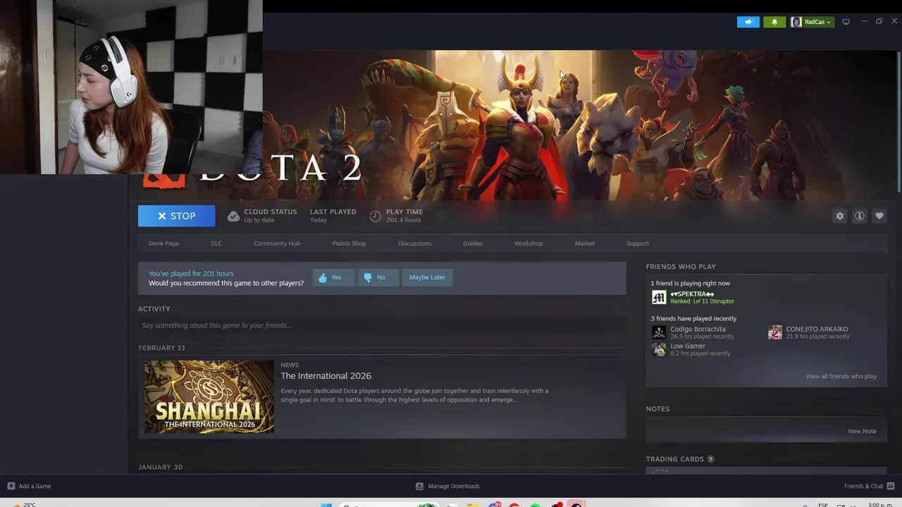This screenshot has height=507, width=902.
Task: Click the Add a Game plus icon
Action: pos(11,486)
